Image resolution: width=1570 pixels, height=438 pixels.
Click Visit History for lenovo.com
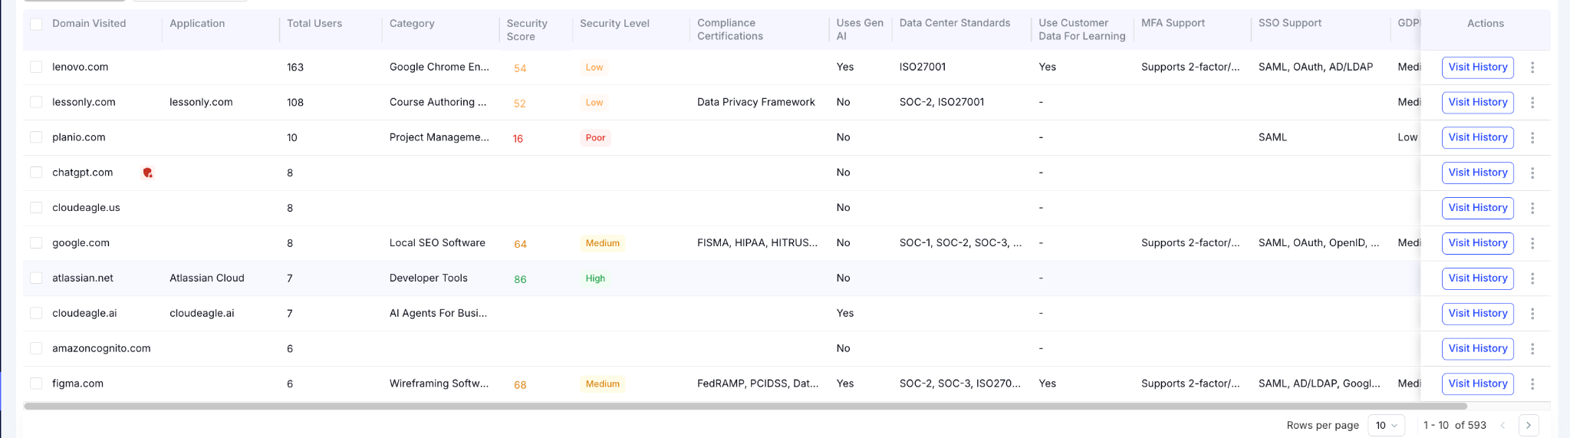pos(1478,68)
